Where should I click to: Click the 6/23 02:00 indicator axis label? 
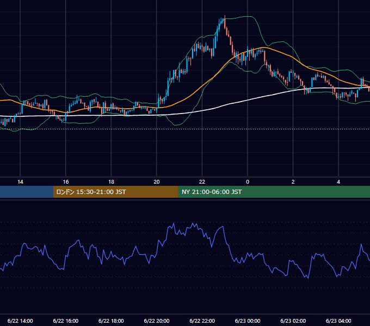293,321
